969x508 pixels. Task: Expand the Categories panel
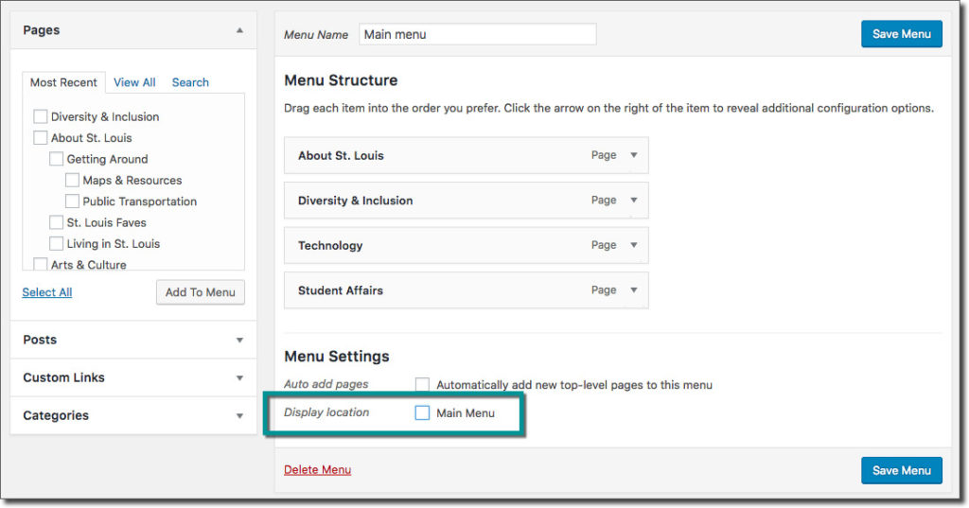239,415
